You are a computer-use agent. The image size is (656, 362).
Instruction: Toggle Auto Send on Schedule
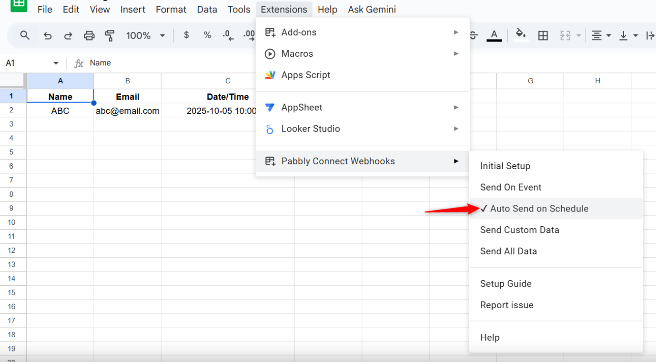tap(556, 209)
